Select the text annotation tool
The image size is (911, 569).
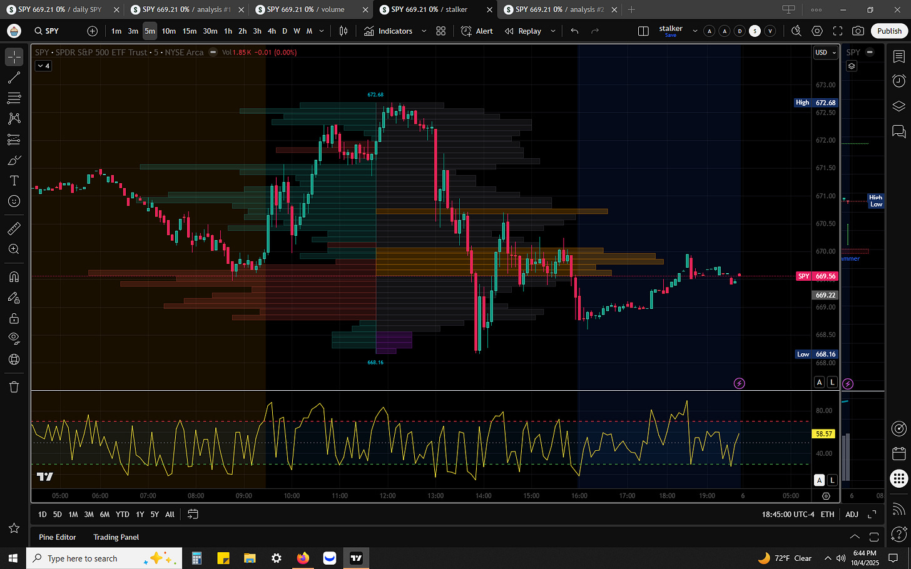click(x=14, y=181)
